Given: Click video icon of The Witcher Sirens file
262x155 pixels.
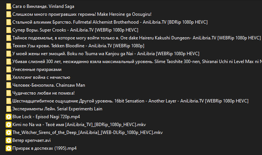Looking at the screenshot, I should 9,132.
